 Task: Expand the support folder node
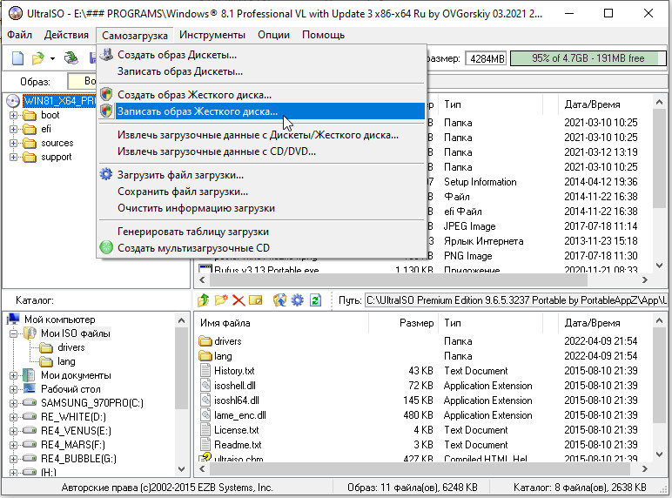13,157
